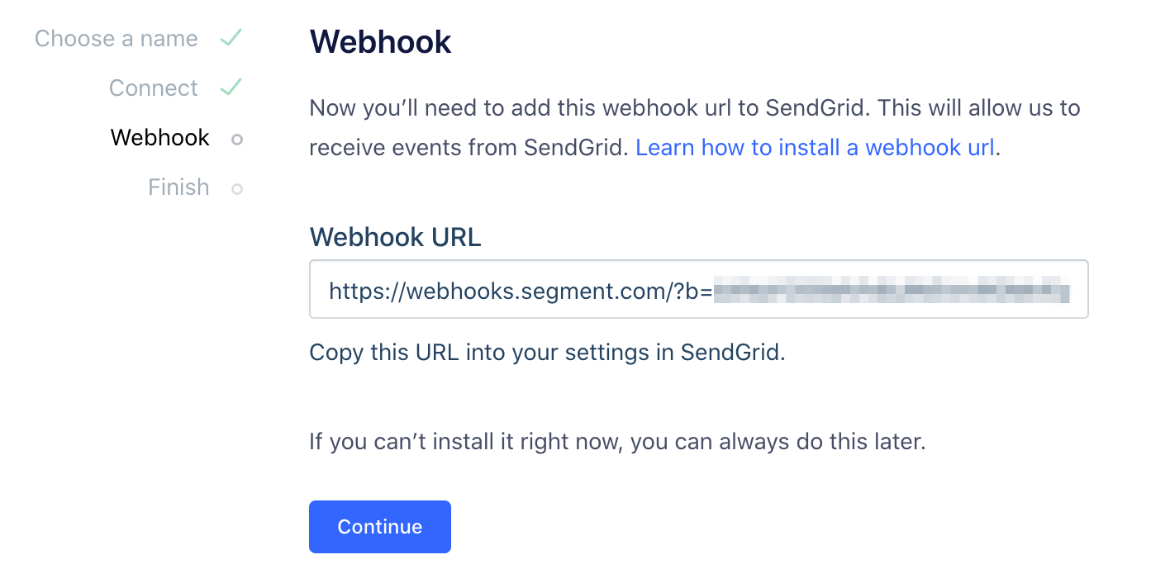
Task: Click the "Webhook" page heading
Action: 380,41
